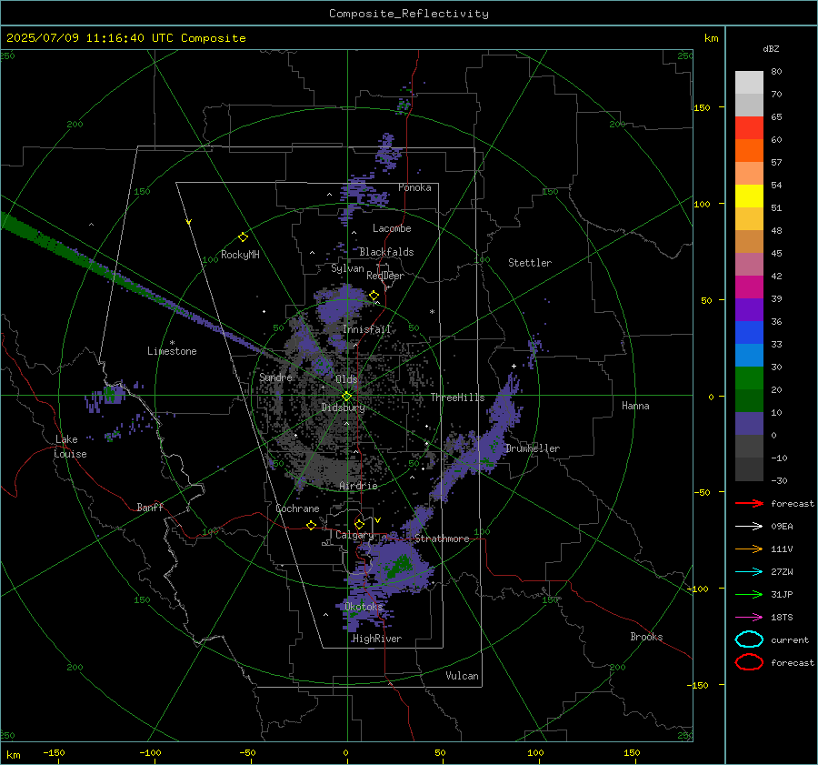Click the cyan current ellipse icon

(x=749, y=639)
